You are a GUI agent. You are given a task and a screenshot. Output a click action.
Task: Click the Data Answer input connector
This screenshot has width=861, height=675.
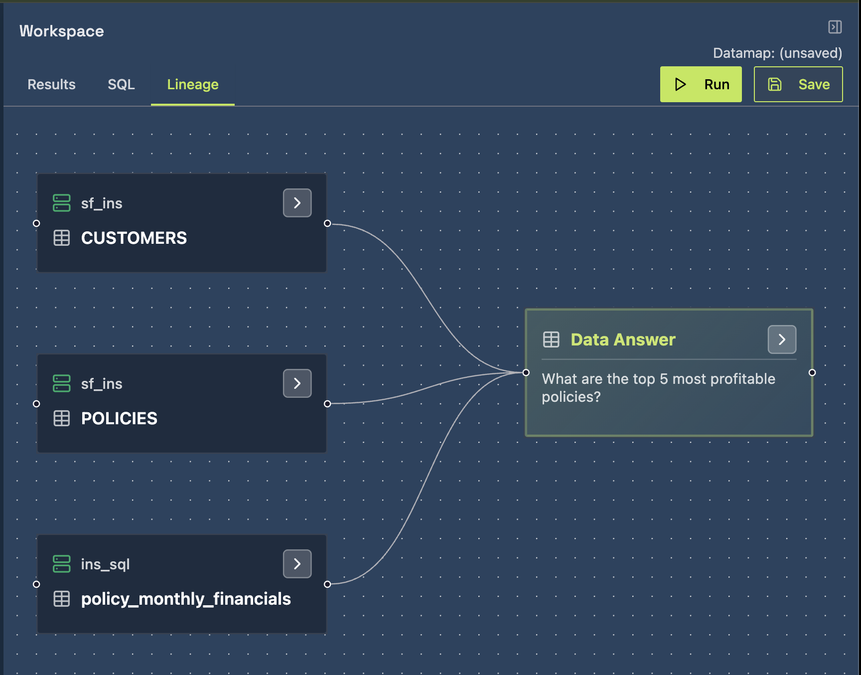(526, 372)
